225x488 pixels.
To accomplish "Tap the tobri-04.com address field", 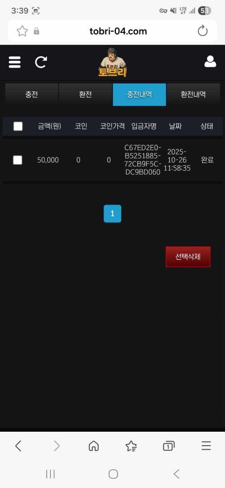I will (118, 31).
